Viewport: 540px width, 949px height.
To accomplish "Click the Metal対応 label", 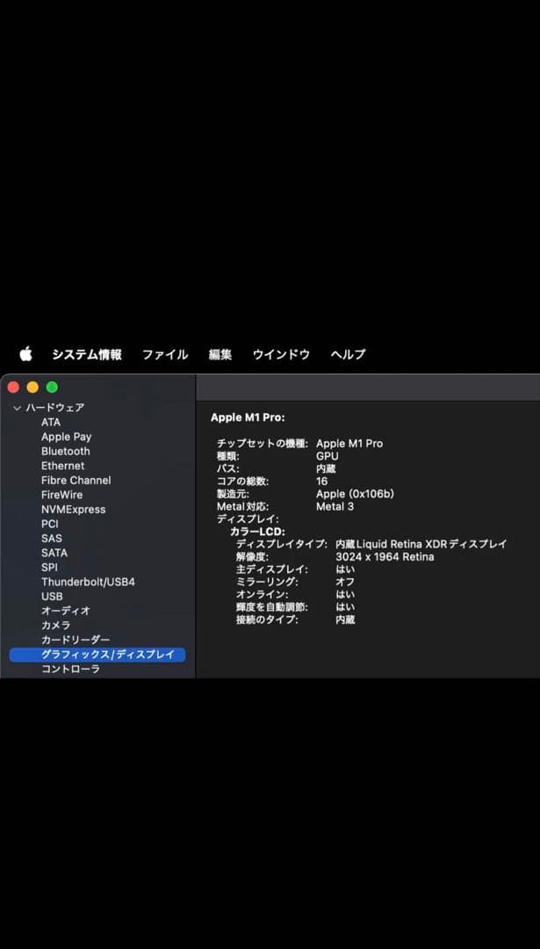I will pos(242,507).
